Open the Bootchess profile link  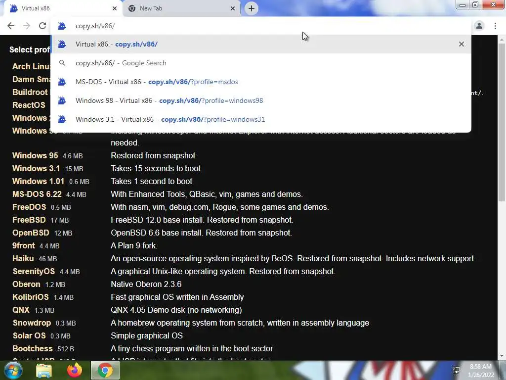[x=32, y=349]
